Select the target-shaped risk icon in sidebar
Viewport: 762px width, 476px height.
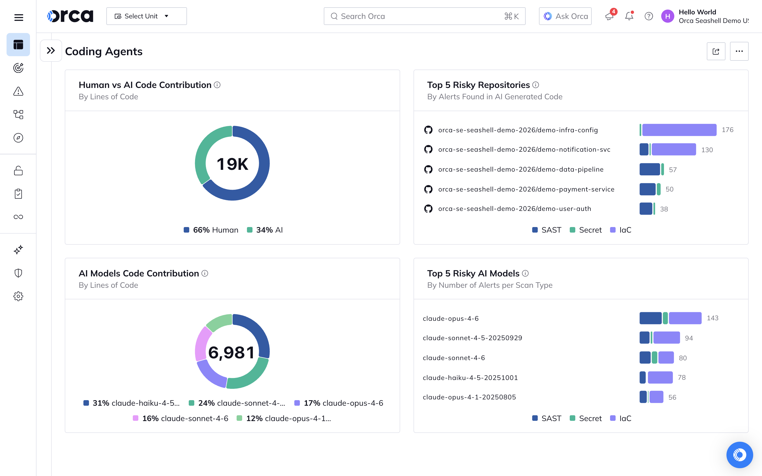18,68
